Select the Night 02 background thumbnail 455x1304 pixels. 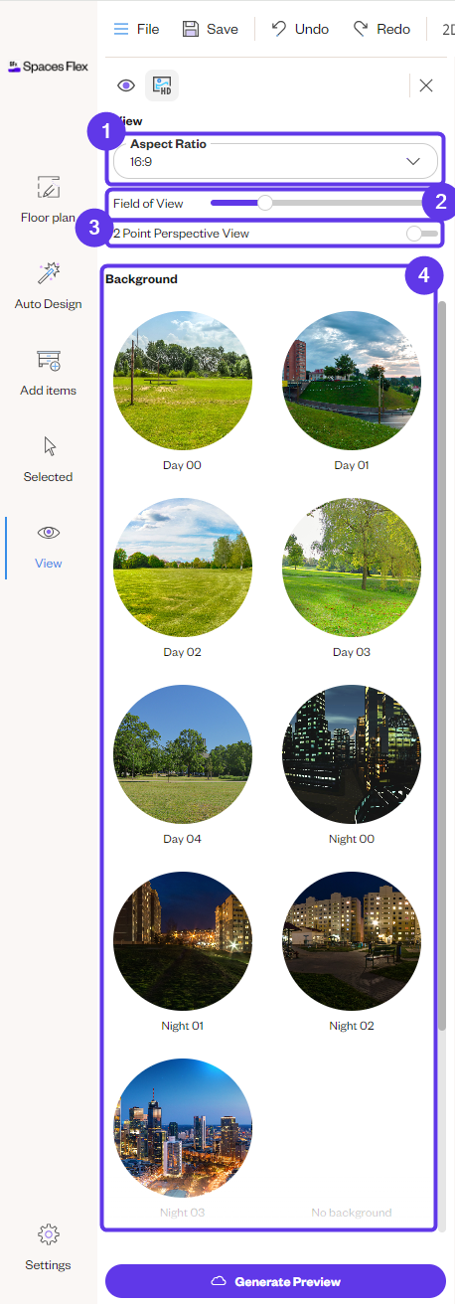point(352,941)
